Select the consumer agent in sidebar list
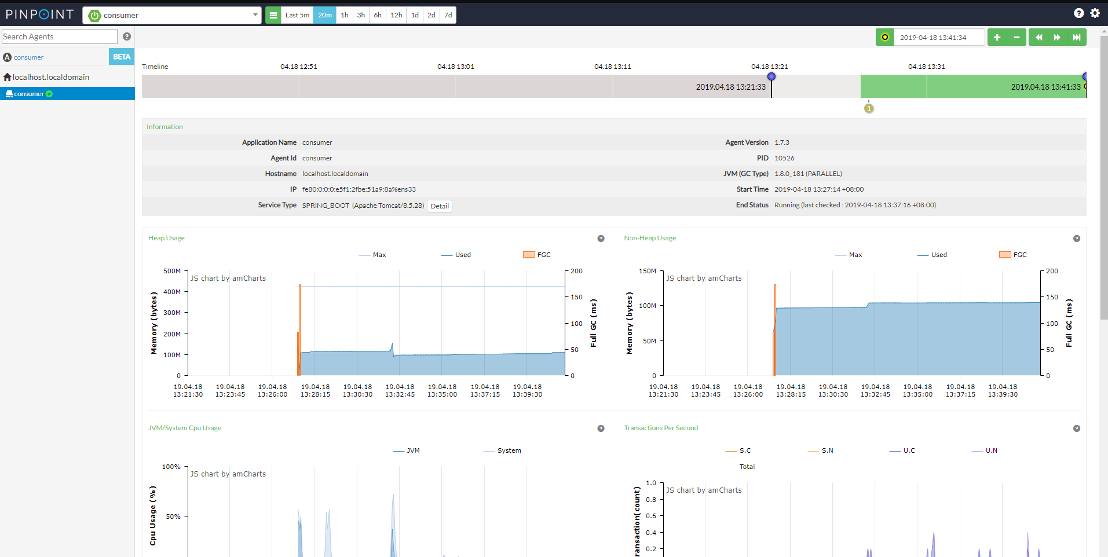1108x557 pixels. [67, 94]
